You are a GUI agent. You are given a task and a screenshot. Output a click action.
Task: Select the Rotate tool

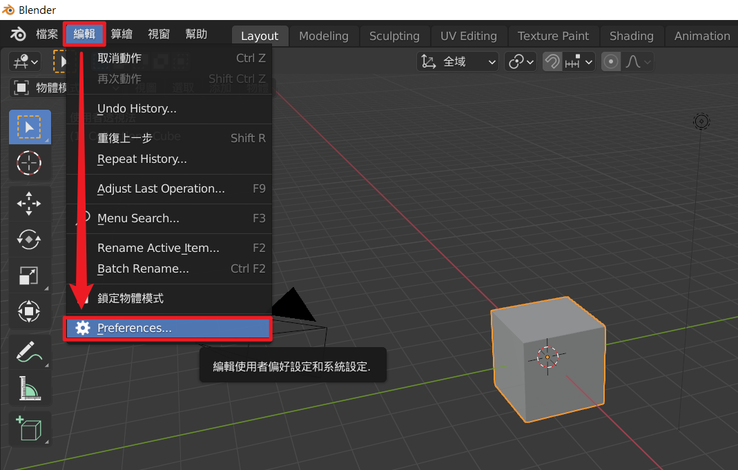click(29, 239)
